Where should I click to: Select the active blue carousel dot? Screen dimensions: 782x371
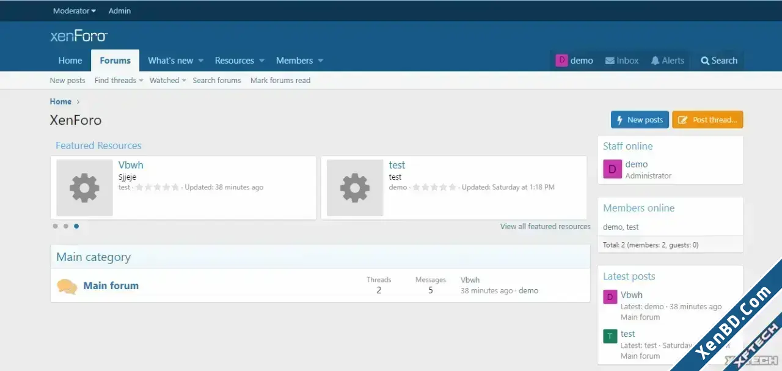76,226
